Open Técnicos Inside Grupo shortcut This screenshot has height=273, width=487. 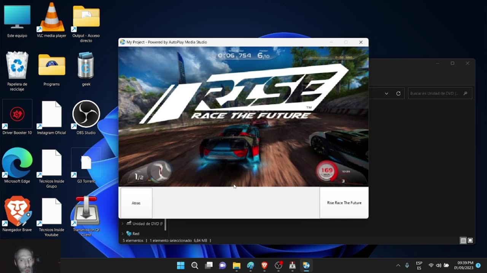(52, 168)
